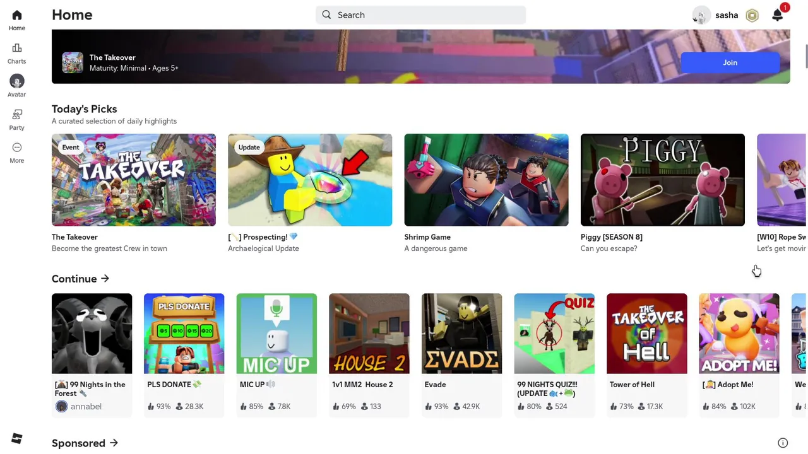Viewport: 808px width, 454px height.
Task: Open the Adopt Me! thumbnail
Action: pos(739,334)
